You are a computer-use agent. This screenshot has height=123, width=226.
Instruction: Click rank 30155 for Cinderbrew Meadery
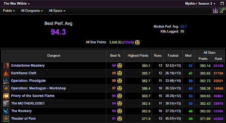[218, 66]
